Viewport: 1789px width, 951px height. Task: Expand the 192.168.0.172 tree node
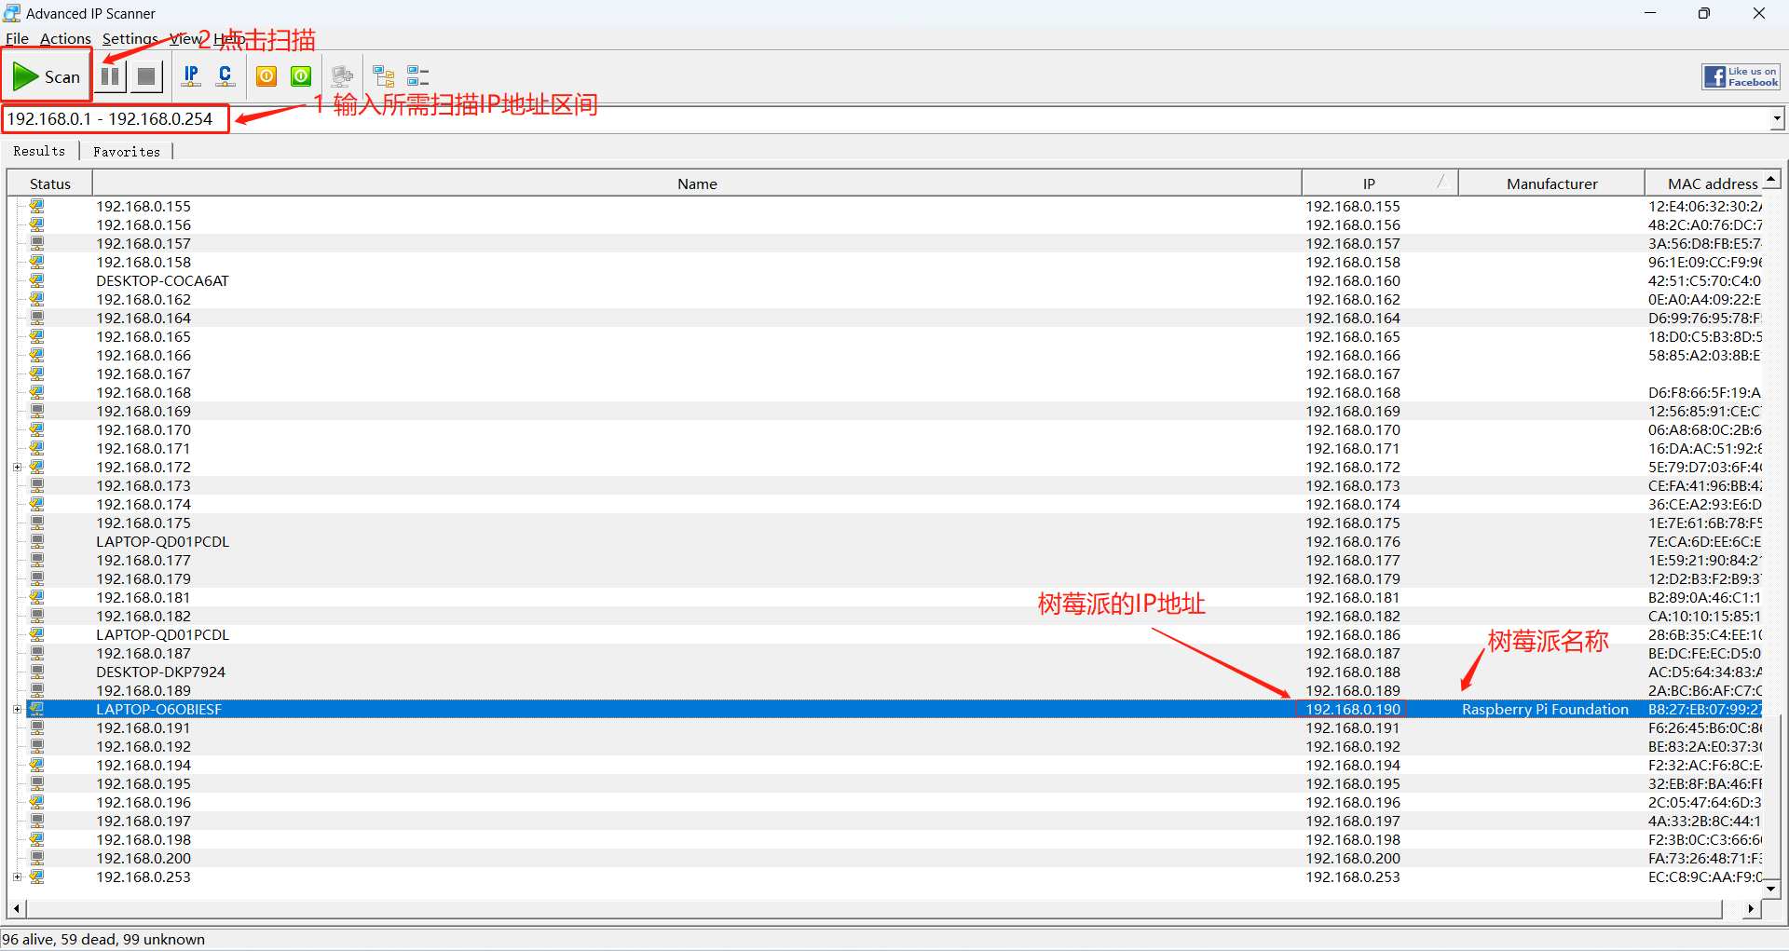coord(17,467)
